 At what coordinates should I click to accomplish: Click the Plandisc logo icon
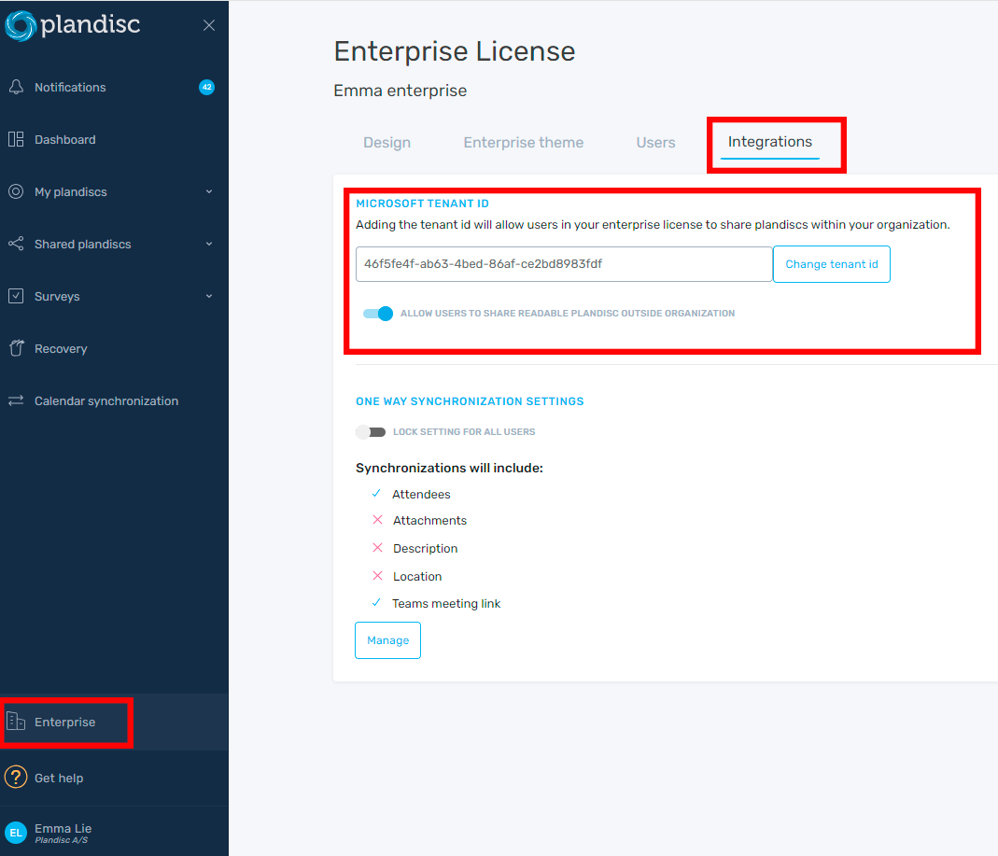[x=21, y=26]
